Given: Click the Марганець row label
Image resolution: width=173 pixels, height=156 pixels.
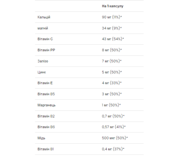Looking at the screenshot, I should click(46, 105).
